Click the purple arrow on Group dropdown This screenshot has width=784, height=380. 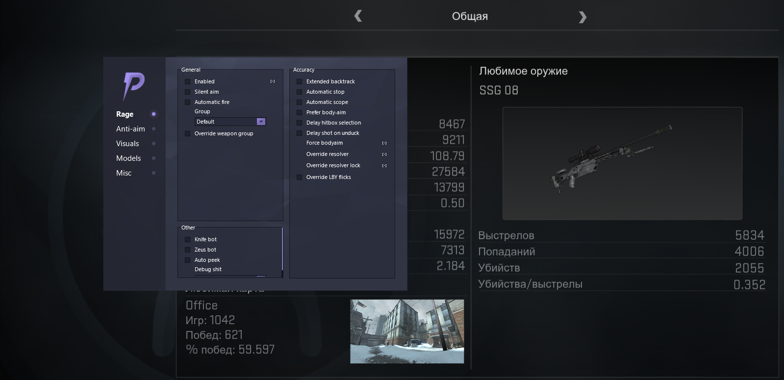[x=261, y=122]
